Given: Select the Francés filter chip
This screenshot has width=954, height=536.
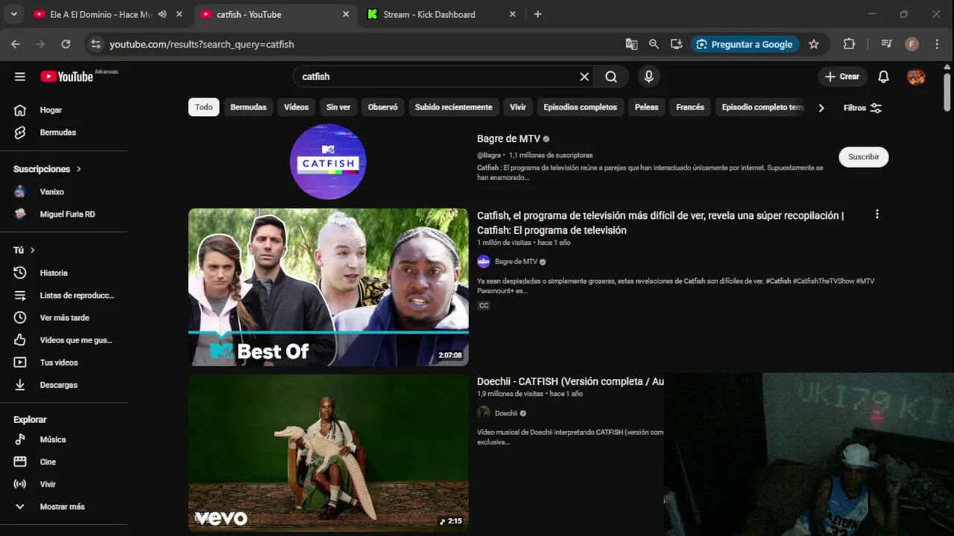Looking at the screenshot, I should coord(690,107).
